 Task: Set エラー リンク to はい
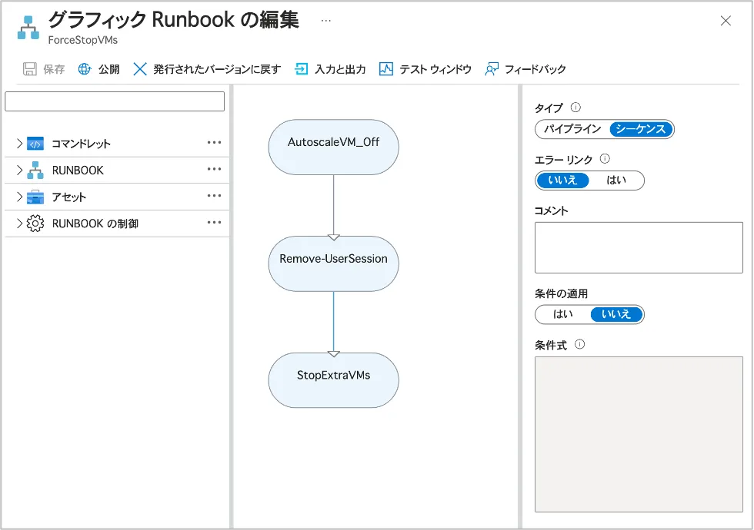pyautogui.click(x=616, y=181)
